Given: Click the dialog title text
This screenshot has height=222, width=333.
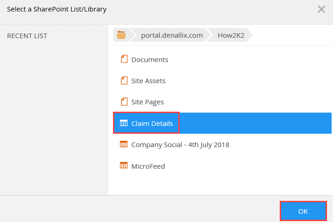Looking at the screenshot, I should (x=56, y=9).
